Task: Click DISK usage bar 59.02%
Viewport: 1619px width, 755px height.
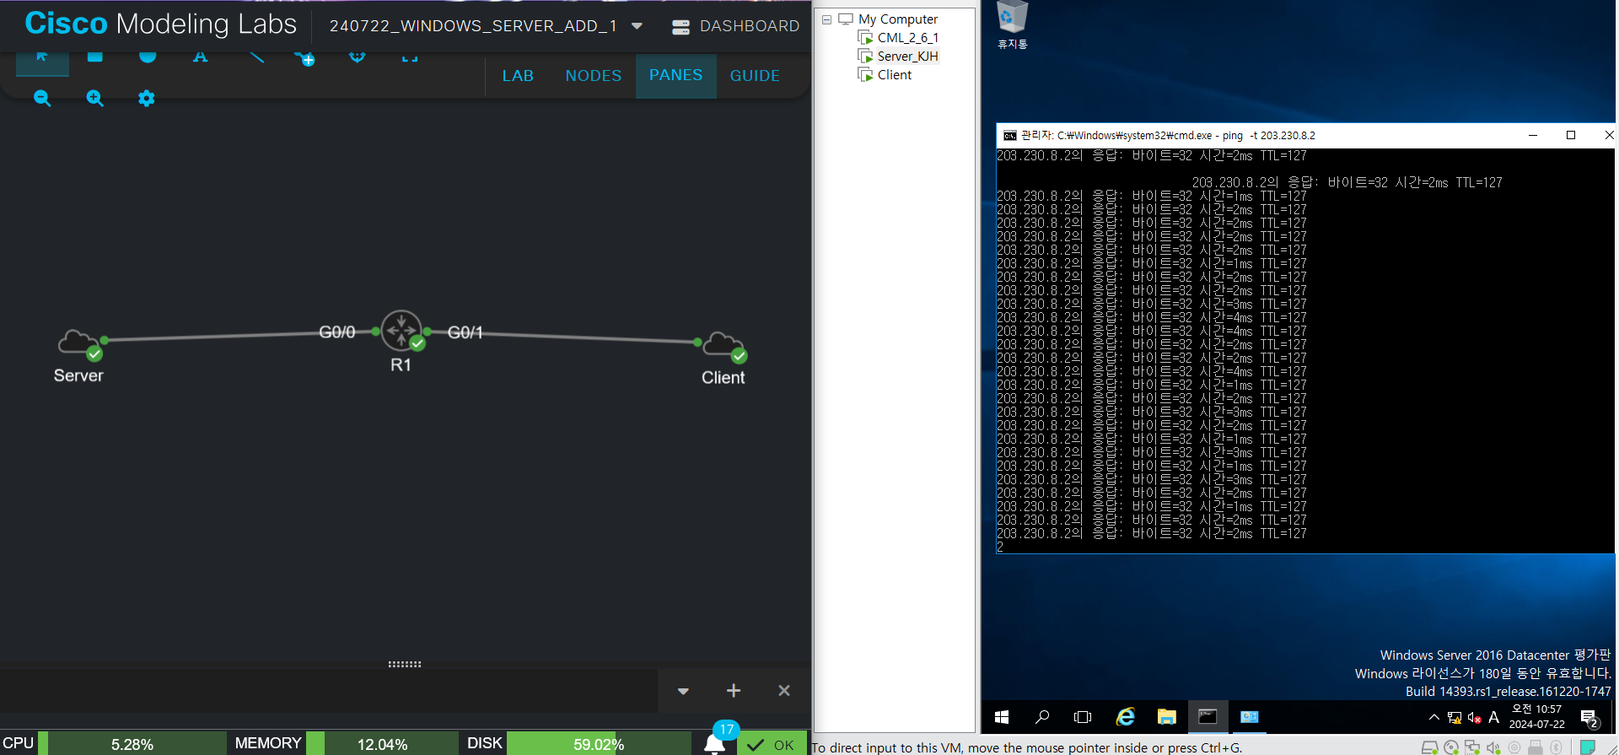Action: tap(599, 744)
